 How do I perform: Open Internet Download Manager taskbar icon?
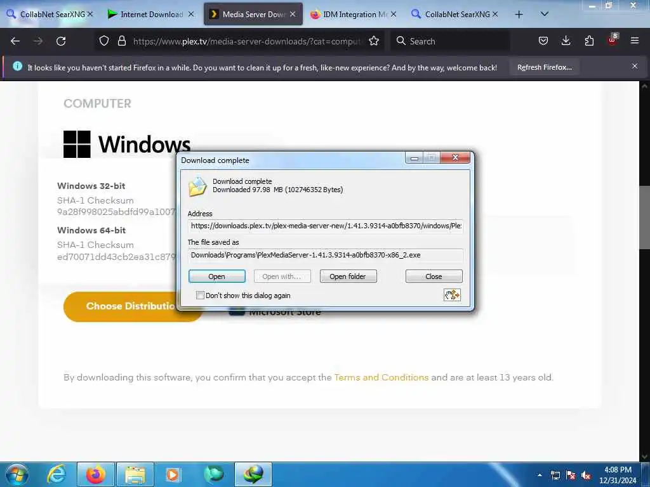coord(253,474)
